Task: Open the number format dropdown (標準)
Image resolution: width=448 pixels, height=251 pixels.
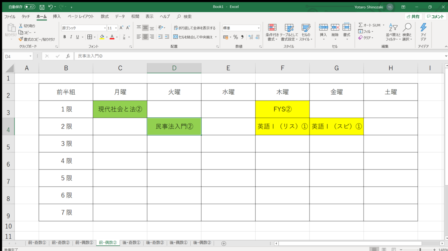Action: point(258,28)
